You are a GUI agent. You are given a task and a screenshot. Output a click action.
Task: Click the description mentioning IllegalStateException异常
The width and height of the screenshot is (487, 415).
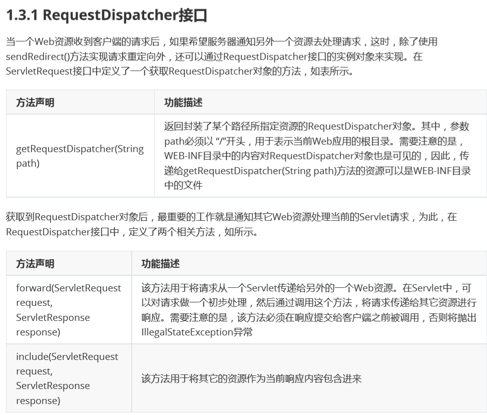click(309, 310)
